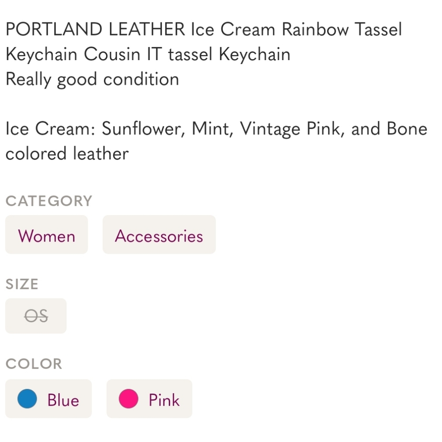442x442 pixels.
Task: Click the CATEGORY section heading
Action: (49, 201)
